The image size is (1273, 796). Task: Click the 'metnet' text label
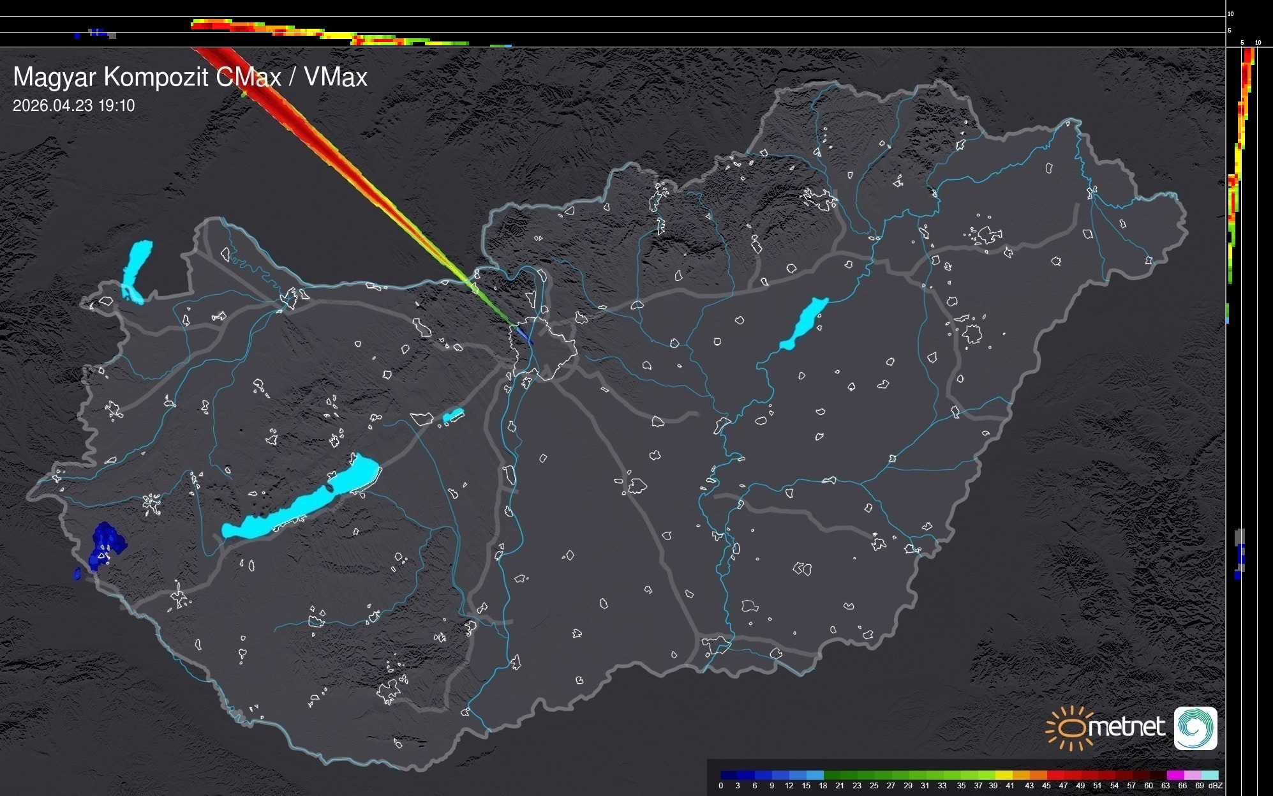[1126, 727]
